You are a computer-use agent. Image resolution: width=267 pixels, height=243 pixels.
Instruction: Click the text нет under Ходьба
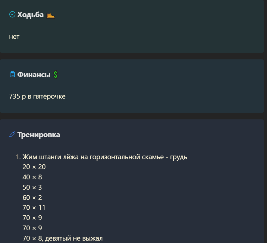pyautogui.click(x=14, y=37)
